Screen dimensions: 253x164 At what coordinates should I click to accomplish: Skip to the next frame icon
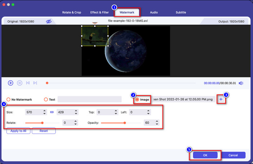(x=35, y=83)
